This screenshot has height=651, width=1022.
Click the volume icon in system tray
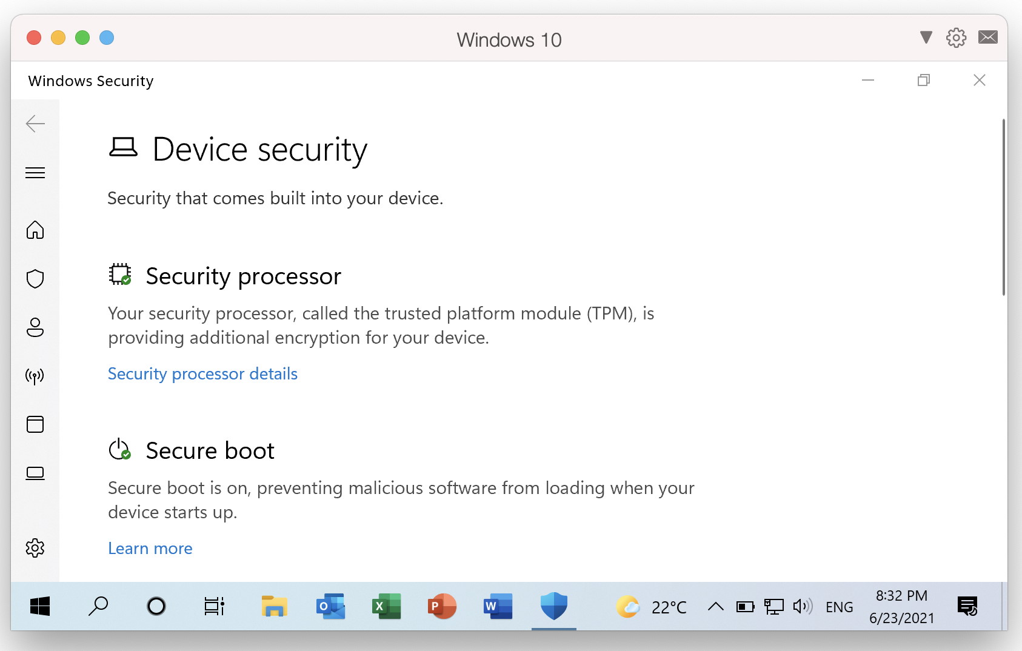[x=802, y=606]
